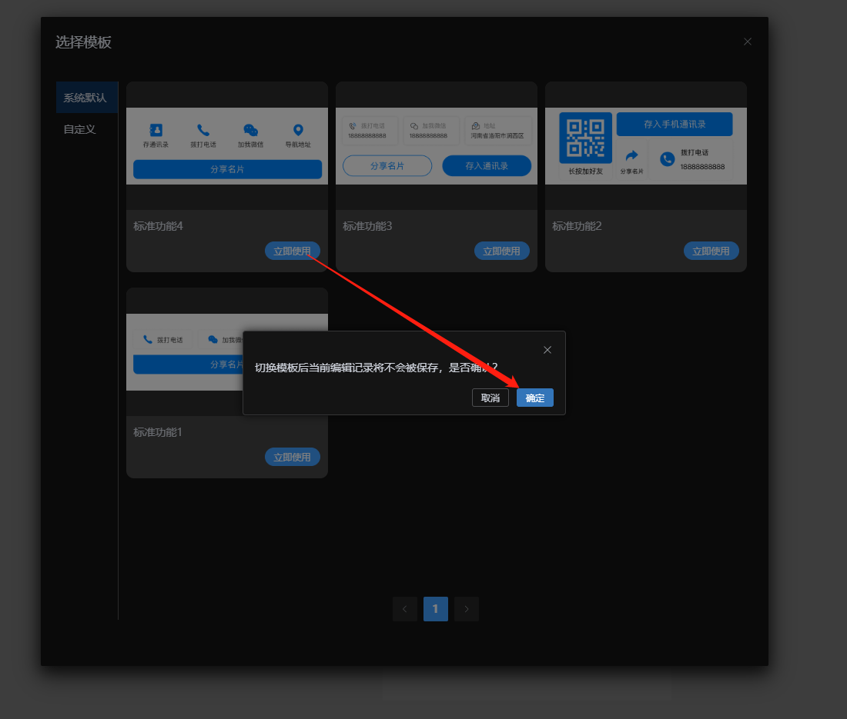Click 取消 in the confirmation dialog
Image resolution: width=847 pixels, height=719 pixels.
[490, 398]
